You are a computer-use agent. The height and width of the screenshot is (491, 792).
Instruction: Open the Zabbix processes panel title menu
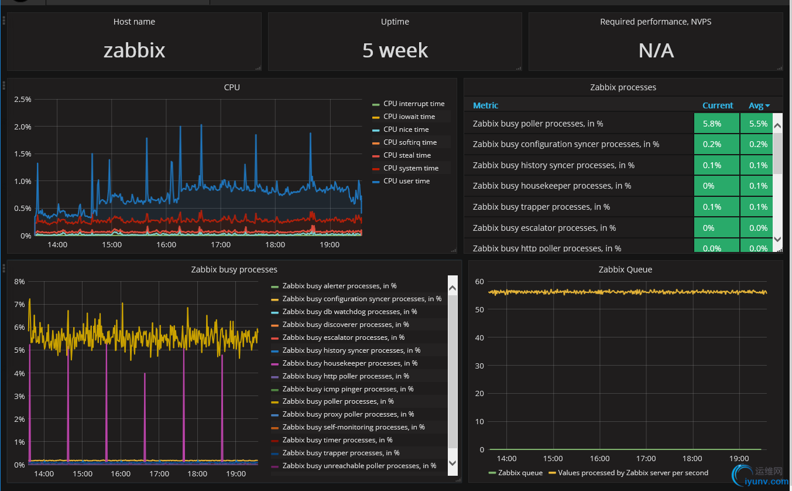coord(623,87)
